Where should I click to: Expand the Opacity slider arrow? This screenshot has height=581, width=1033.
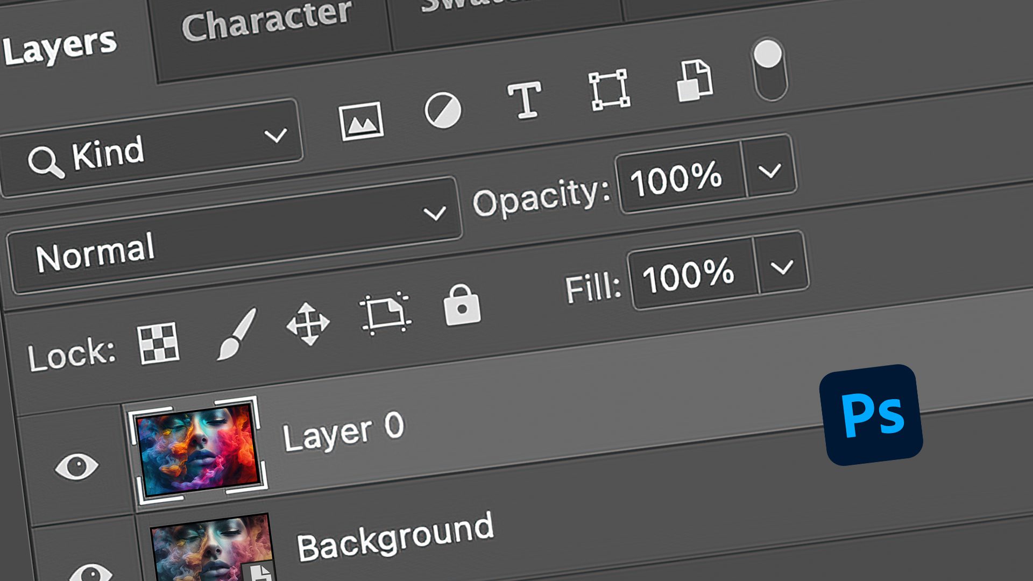(769, 172)
